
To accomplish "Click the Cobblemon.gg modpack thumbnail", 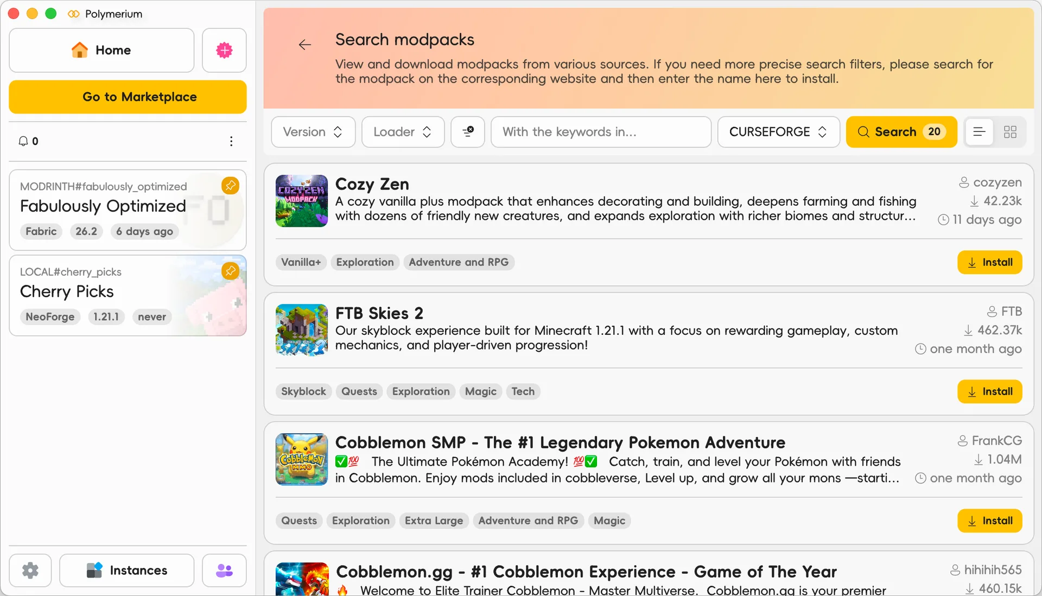I will coord(302,579).
